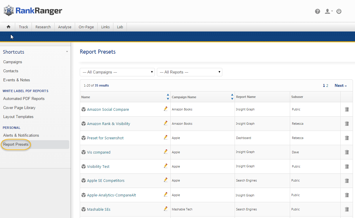The width and height of the screenshot is (355, 218).
Task: Click pencil icon for Visibility Test
Action: tap(166, 166)
